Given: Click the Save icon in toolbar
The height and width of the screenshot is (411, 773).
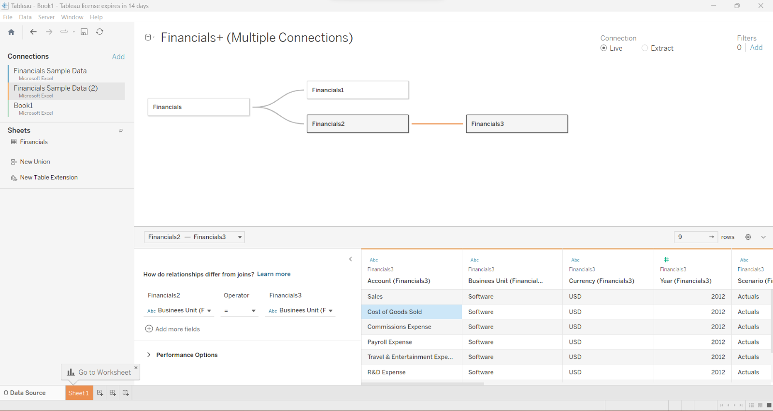Looking at the screenshot, I should (84, 32).
